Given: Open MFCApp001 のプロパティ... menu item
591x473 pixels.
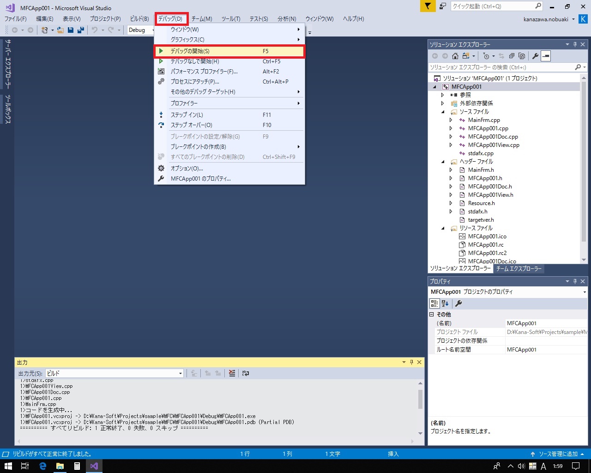Looking at the screenshot, I should pos(229,179).
